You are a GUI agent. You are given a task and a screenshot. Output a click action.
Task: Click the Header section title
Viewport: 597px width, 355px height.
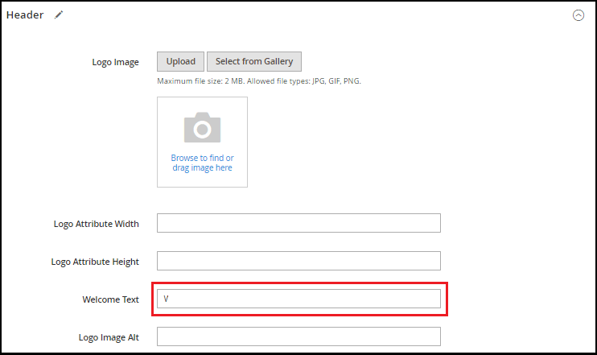(25, 15)
